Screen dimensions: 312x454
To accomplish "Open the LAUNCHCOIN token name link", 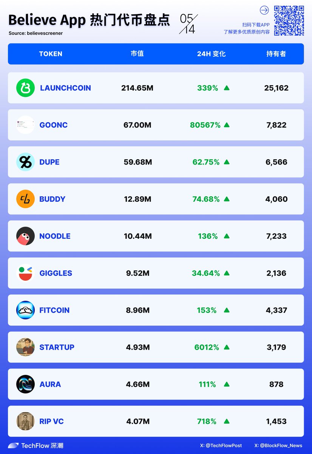I will 65,88.
